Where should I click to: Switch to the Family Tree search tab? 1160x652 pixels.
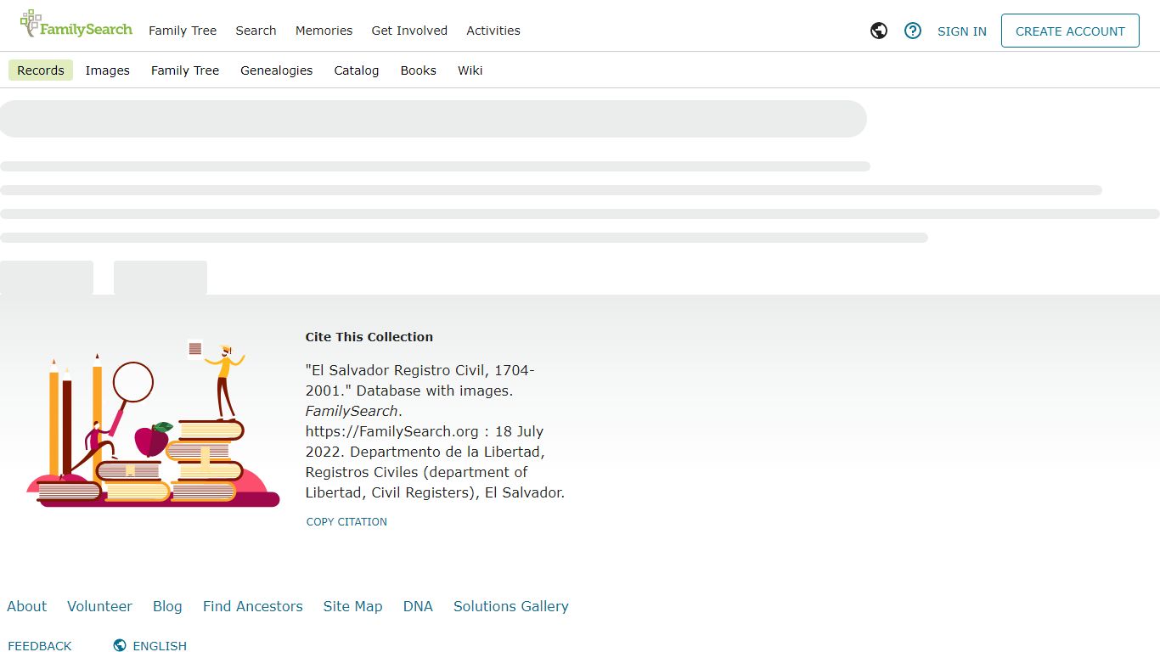pyautogui.click(x=185, y=70)
